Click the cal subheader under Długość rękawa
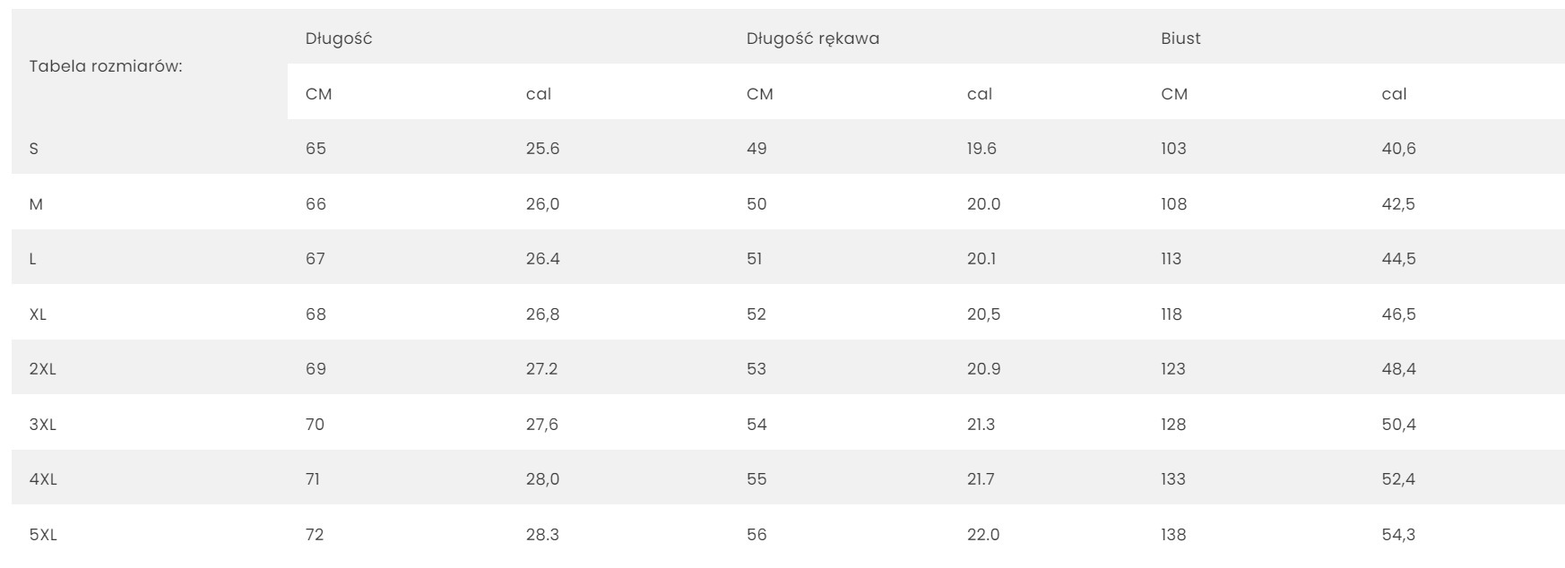The height and width of the screenshot is (568, 1565). click(x=980, y=94)
